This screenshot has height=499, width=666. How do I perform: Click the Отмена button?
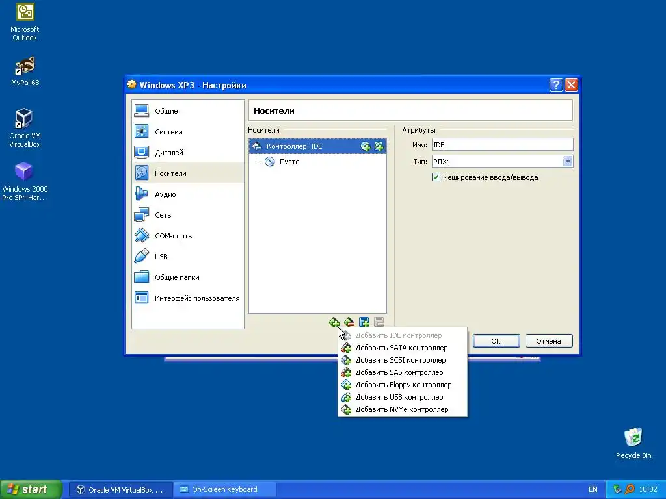(x=549, y=340)
